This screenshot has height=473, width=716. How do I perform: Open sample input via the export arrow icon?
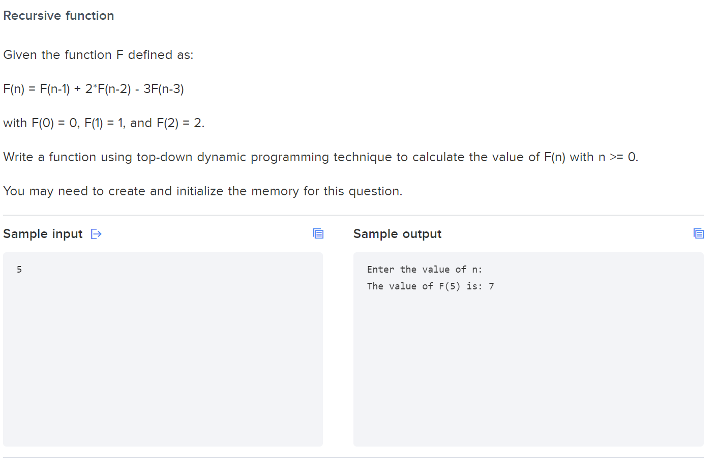pyautogui.click(x=96, y=234)
